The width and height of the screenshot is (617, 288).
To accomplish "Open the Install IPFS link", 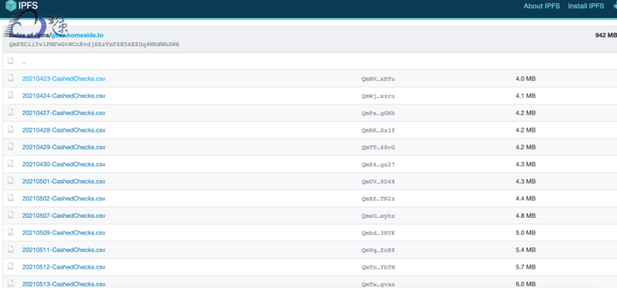I will [586, 6].
